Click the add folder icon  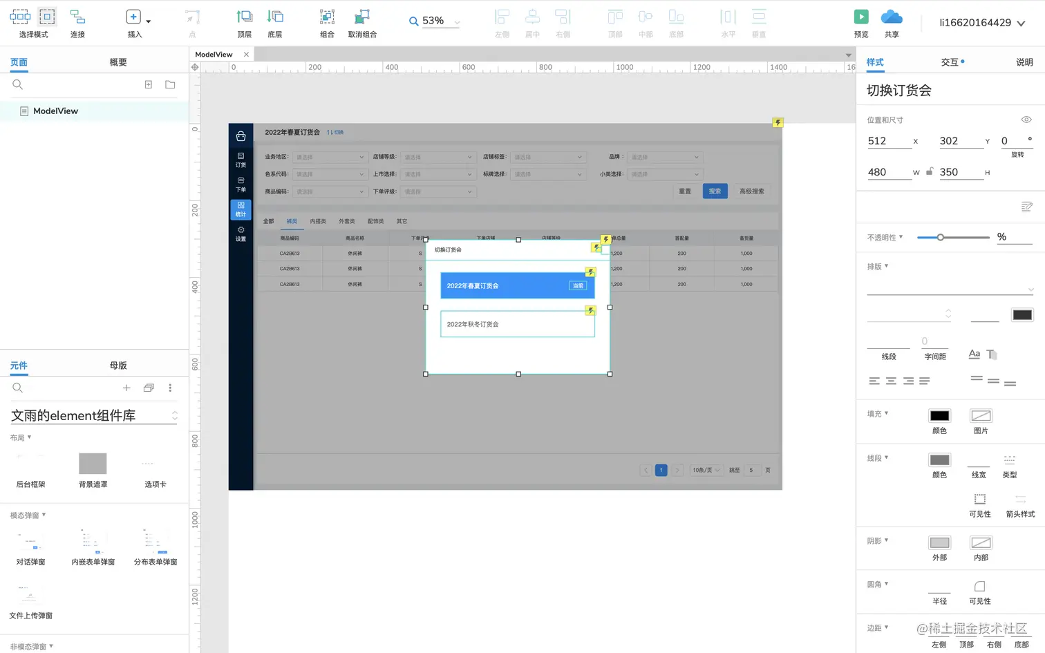170,84
